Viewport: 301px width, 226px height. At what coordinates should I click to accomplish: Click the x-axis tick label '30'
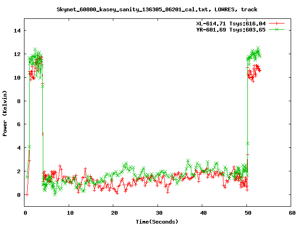[159, 213]
